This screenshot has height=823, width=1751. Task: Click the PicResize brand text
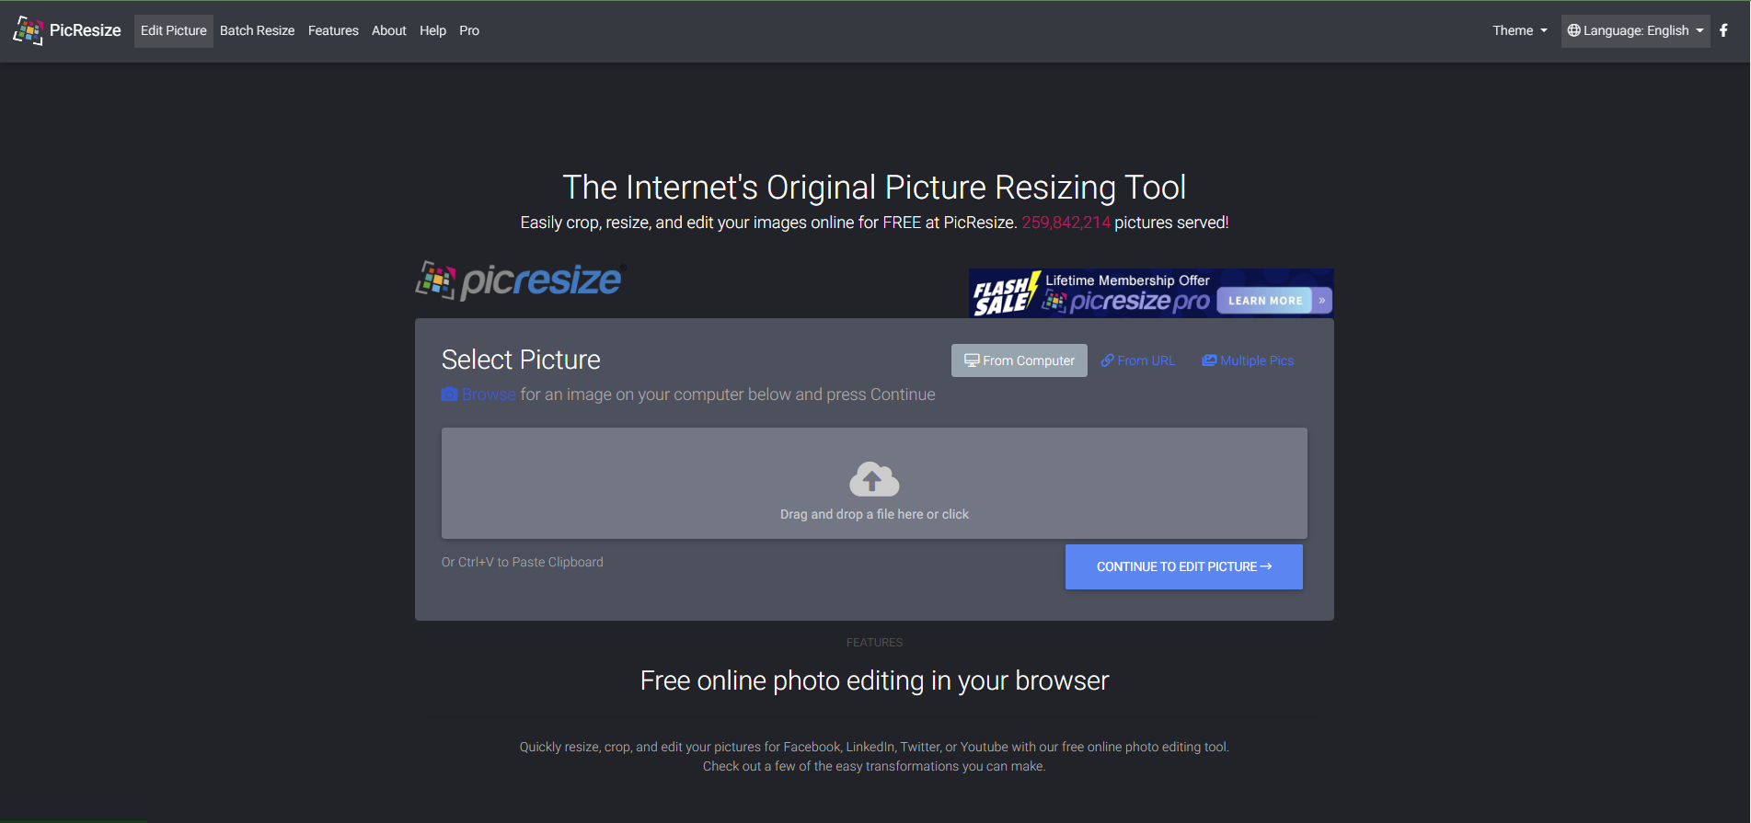[x=85, y=30]
